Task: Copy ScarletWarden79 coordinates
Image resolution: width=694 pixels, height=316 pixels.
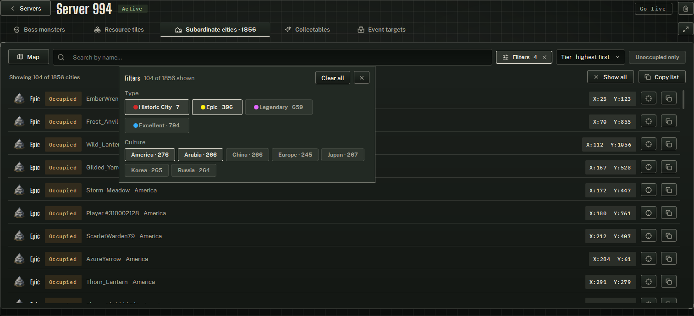Action: (x=669, y=236)
